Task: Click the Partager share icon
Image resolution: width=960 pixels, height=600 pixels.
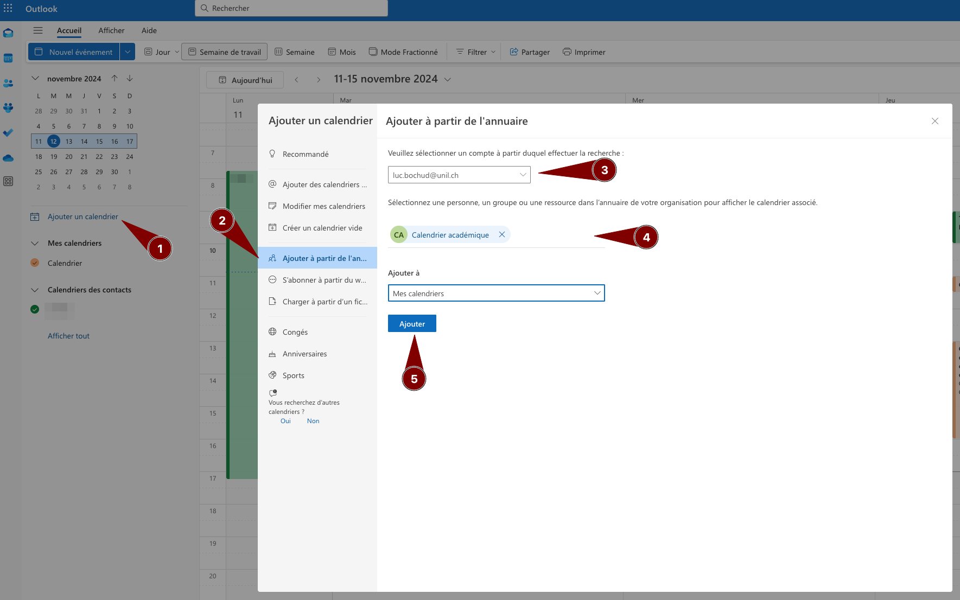Action: click(514, 52)
